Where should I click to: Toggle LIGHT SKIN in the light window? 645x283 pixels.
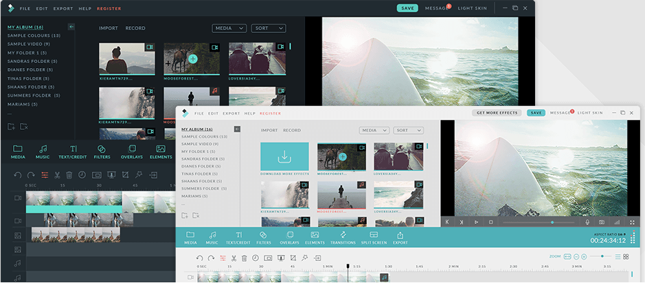click(590, 113)
